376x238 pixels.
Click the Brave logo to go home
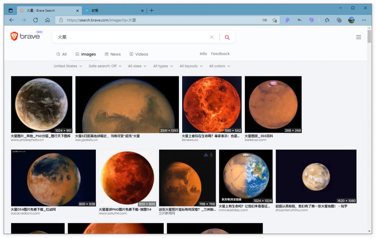point(25,36)
